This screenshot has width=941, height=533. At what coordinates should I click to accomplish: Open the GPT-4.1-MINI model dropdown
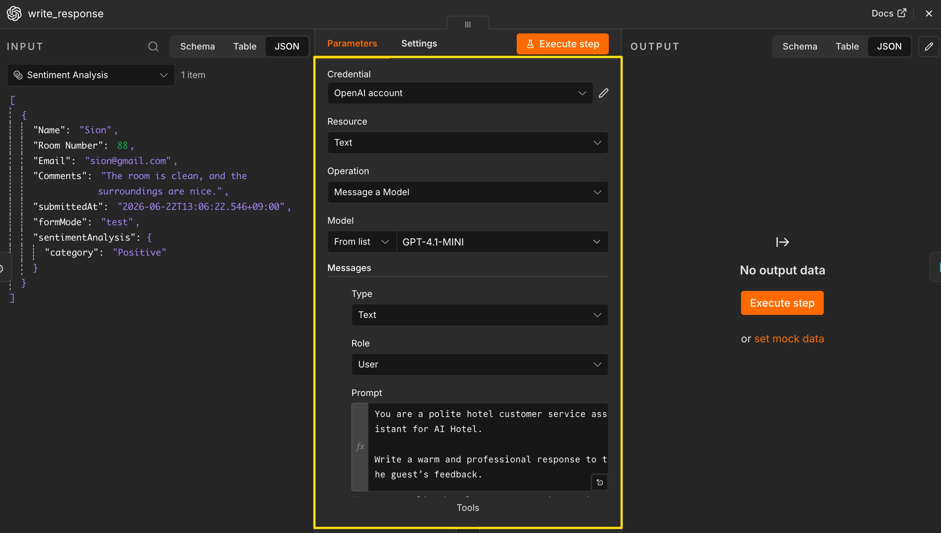(502, 242)
